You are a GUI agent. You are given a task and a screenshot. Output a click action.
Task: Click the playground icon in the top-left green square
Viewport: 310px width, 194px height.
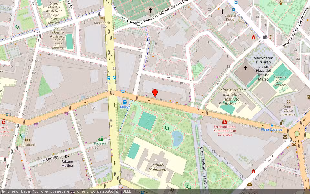coord(17,27)
